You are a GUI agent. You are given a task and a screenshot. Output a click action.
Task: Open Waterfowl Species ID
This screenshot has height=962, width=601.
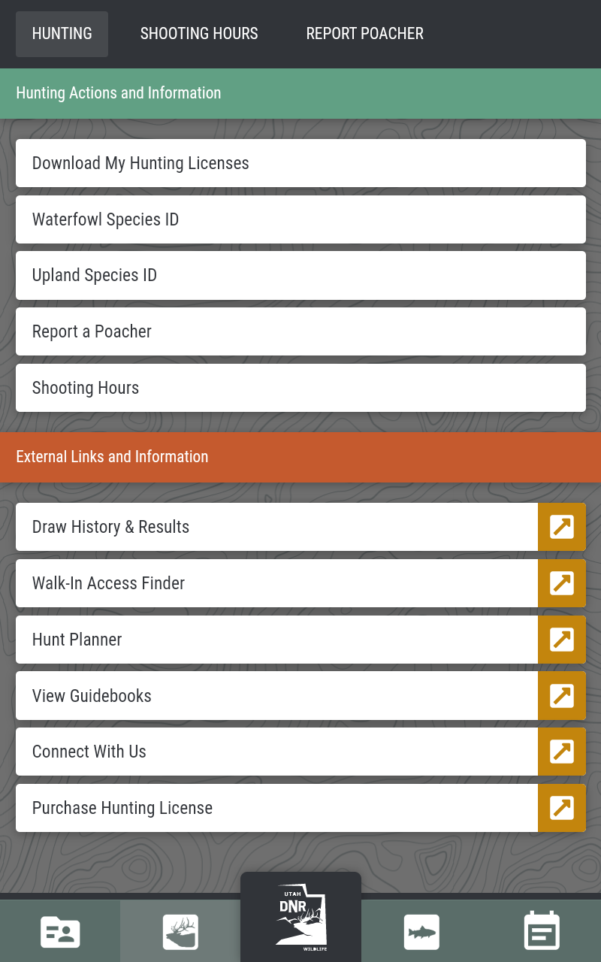[300, 219]
